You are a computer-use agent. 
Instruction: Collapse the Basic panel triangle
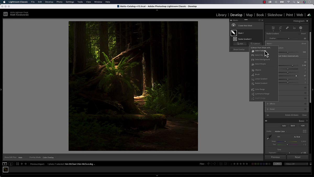point(307,121)
